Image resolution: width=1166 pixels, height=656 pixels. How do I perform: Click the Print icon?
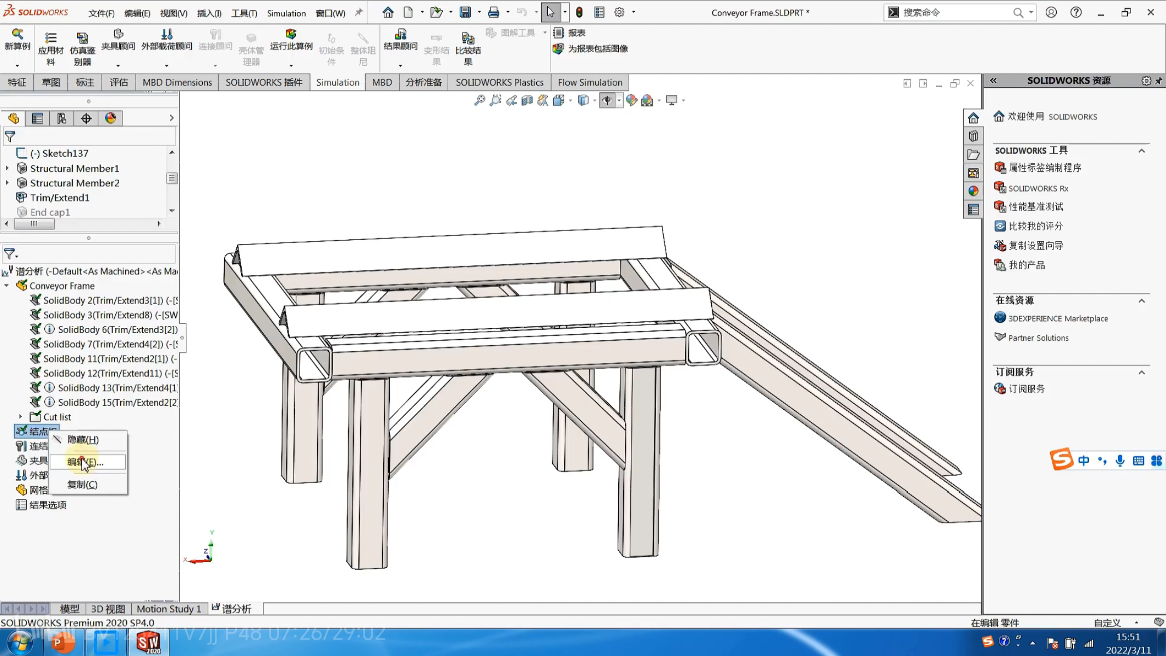coord(494,12)
